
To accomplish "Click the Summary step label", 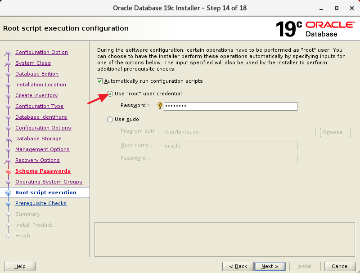I will click(x=27, y=214).
